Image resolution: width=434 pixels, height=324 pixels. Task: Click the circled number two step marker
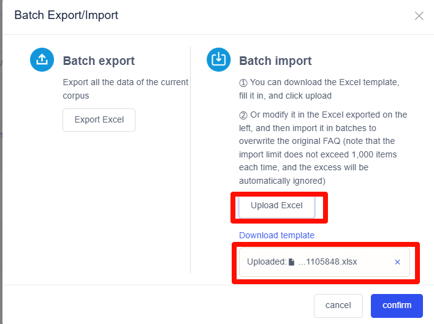coord(243,115)
